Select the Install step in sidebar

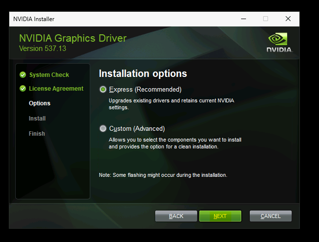[37, 119]
